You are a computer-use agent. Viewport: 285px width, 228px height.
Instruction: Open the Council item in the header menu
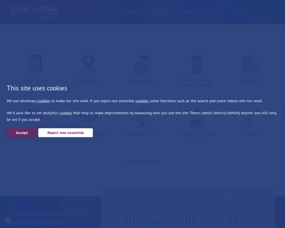coord(216,12)
